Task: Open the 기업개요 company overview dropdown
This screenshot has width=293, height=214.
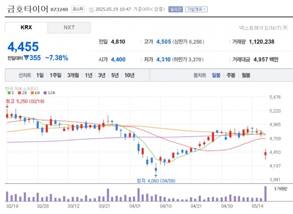Action: (x=196, y=9)
